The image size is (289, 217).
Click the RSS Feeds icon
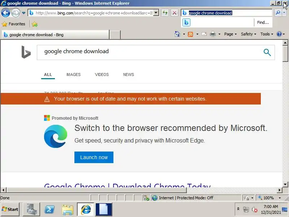(190, 34)
